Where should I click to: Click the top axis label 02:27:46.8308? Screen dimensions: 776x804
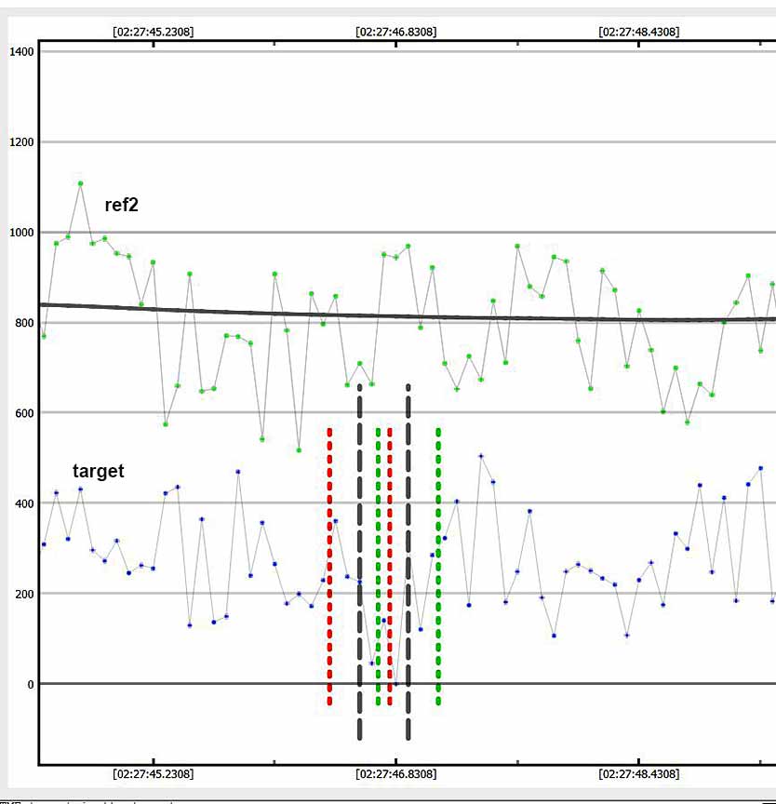(395, 32)
